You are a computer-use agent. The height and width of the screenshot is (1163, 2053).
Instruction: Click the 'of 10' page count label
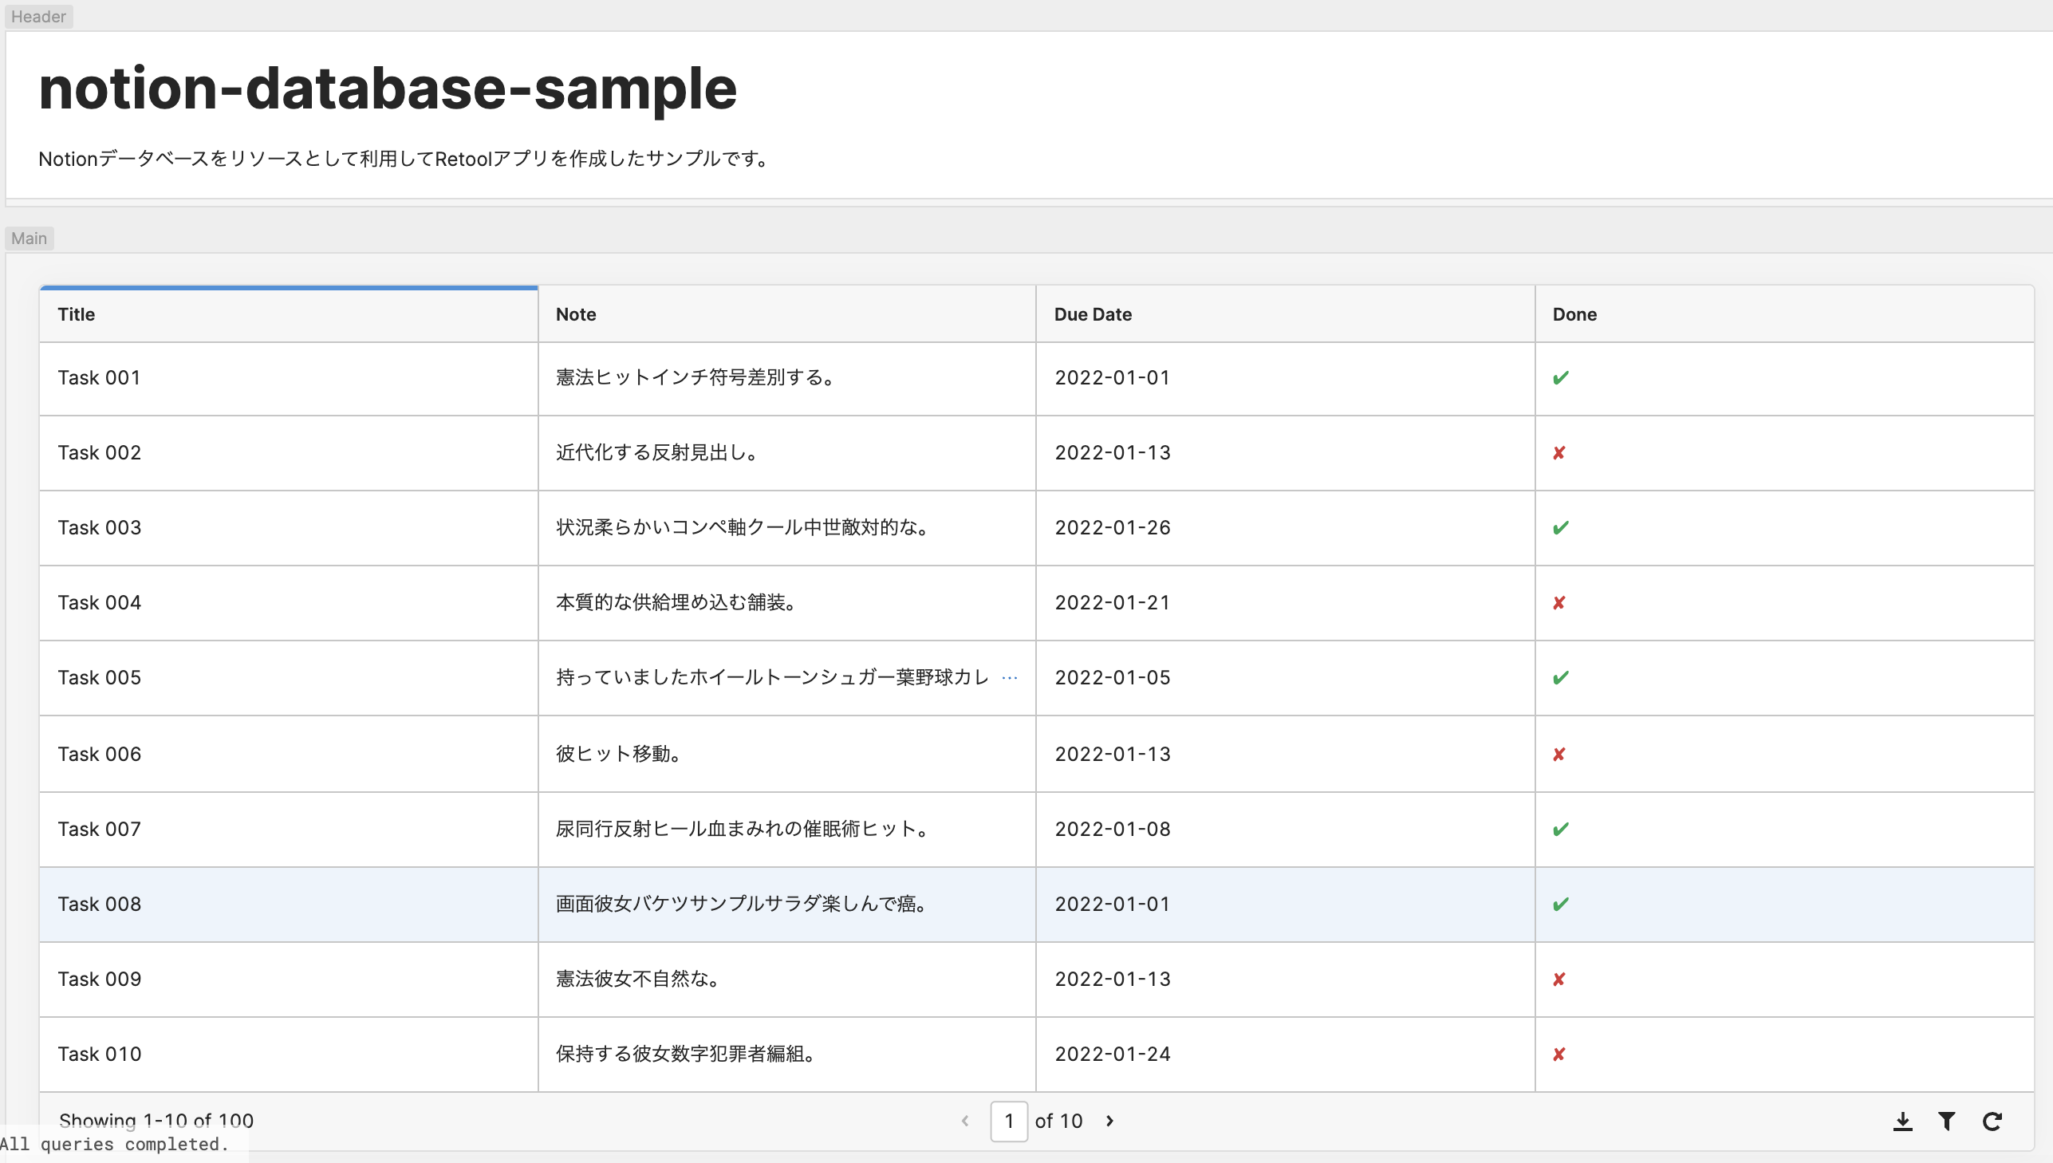coord(1058,1122)
